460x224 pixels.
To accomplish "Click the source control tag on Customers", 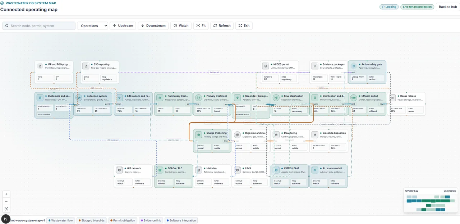I will (x=45, y=114).
